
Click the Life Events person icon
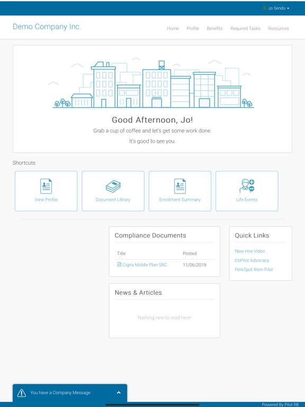tap(247, 186)
